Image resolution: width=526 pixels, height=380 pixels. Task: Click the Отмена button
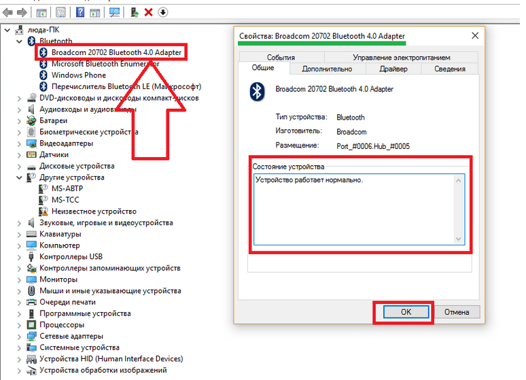(457, 313)
